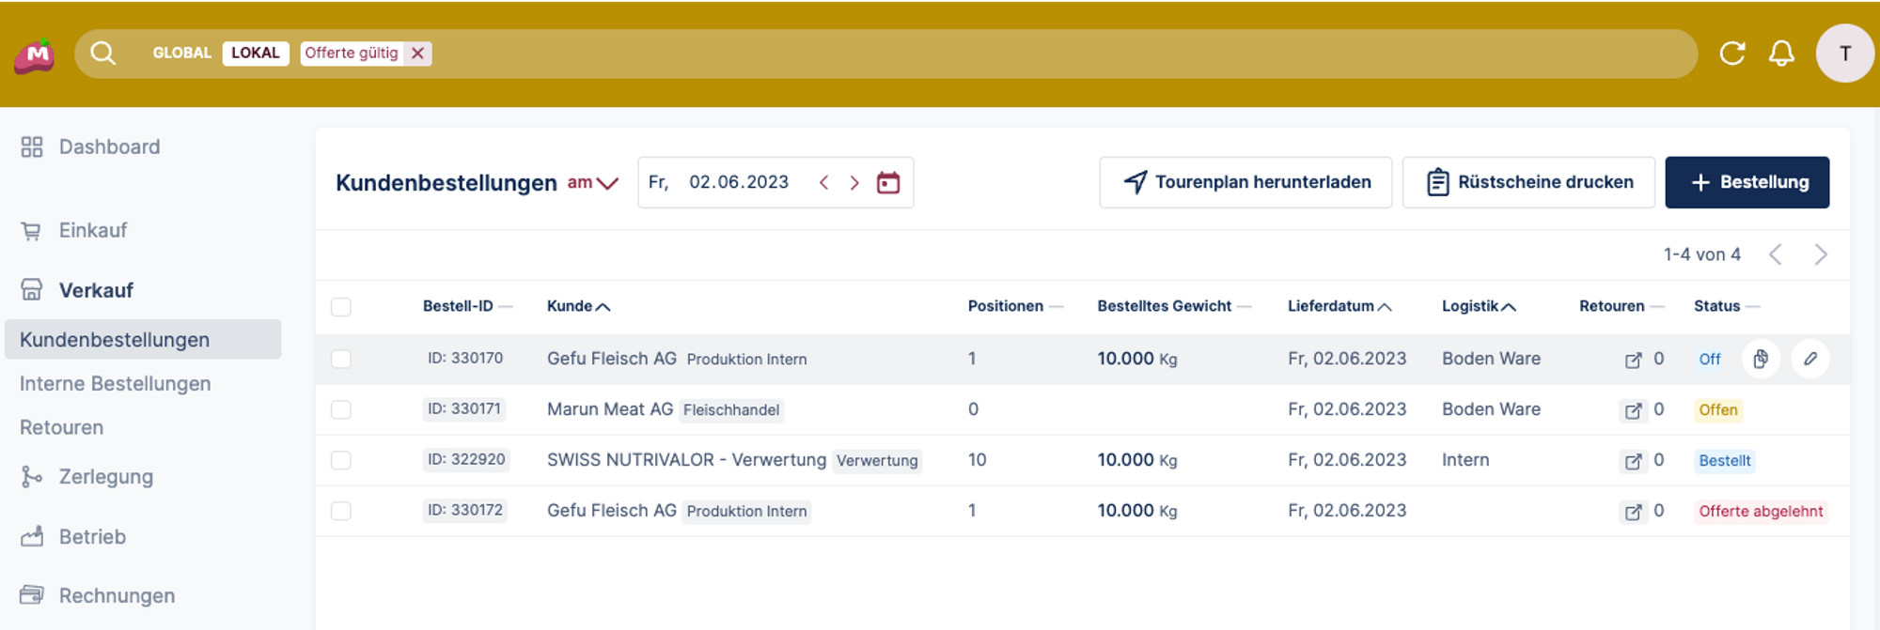This screenshot has width=1880, height=630.
Task: Click copy icon on order 330170
Action: click(1761, 359)
